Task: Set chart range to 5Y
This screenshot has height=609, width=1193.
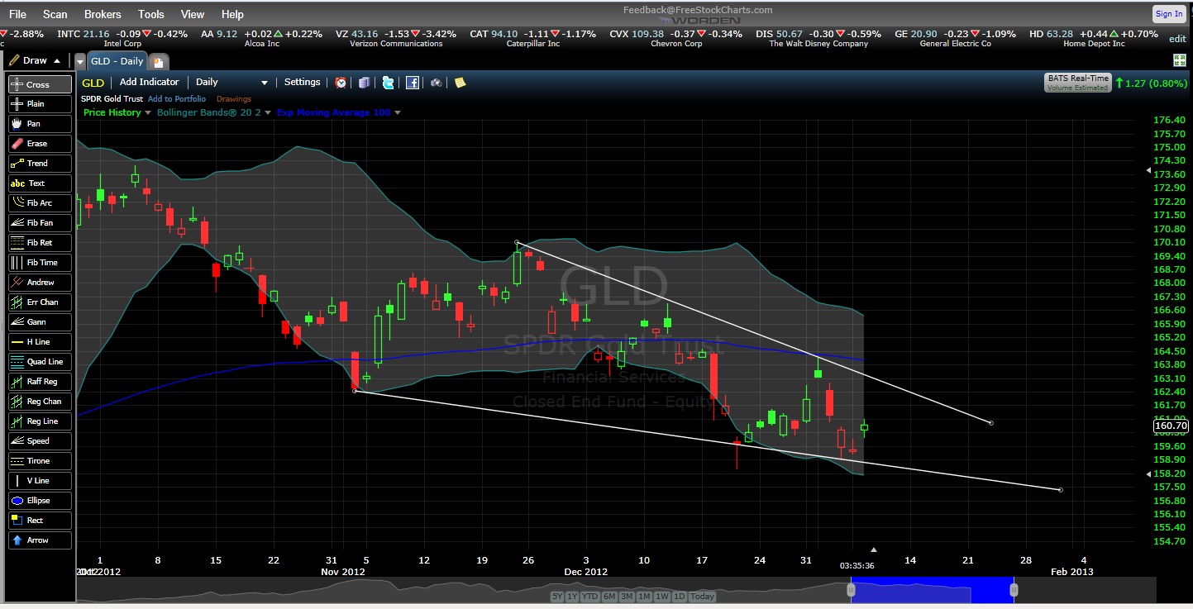Action: [559, 597]
